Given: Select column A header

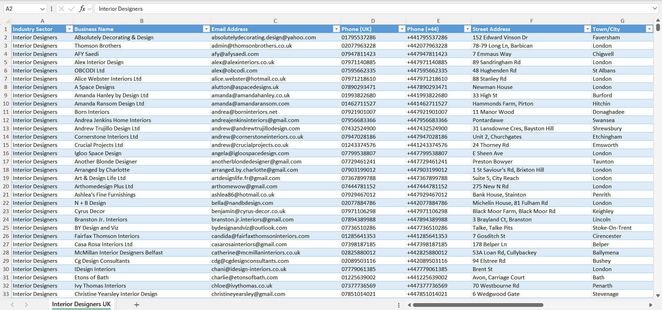Looking at the screenshot, I should [x=42, y=21].
